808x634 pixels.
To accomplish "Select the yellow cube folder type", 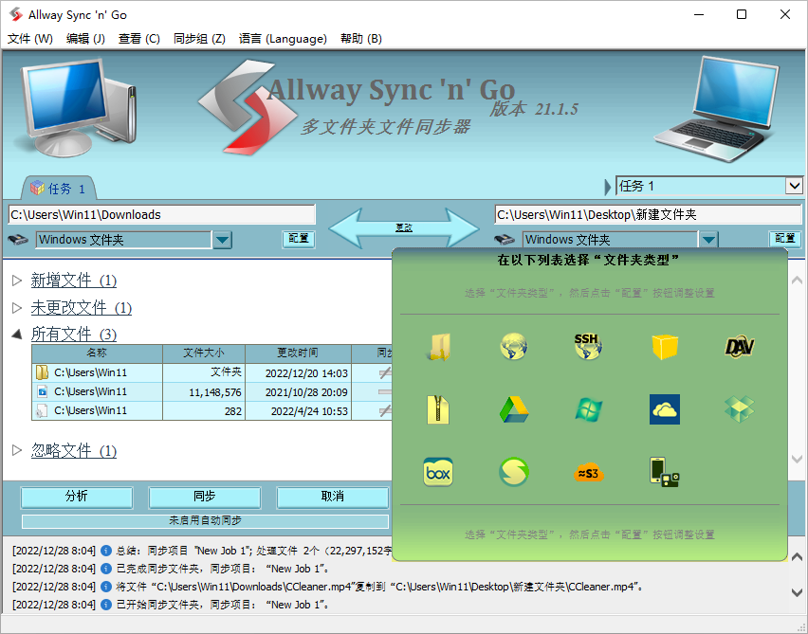I will pyautogui.click(x=664, y=346).
